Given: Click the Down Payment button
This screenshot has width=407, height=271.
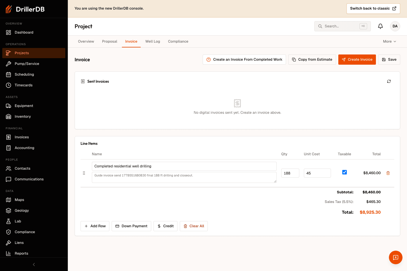Looking at the screenshot, I should click(x=131, y=226).
